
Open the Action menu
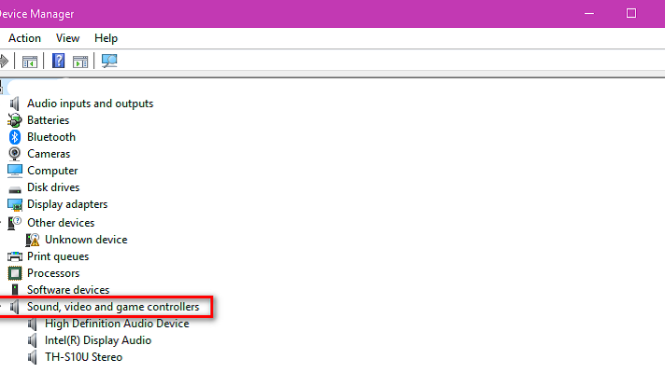point(24,38)
